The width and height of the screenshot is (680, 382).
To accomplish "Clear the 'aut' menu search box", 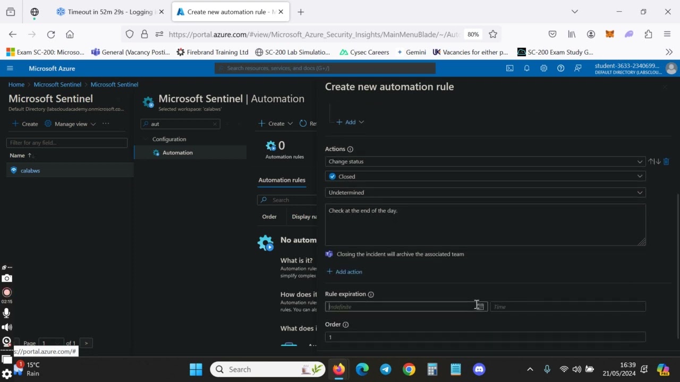I will pos(215,124).
